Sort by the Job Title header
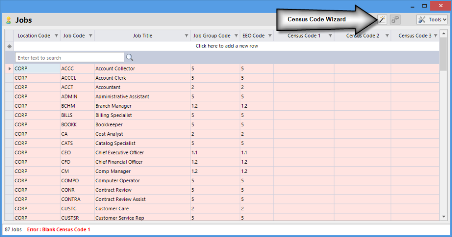The width and height of the screenshot is (452, 237). click(142, 36)
